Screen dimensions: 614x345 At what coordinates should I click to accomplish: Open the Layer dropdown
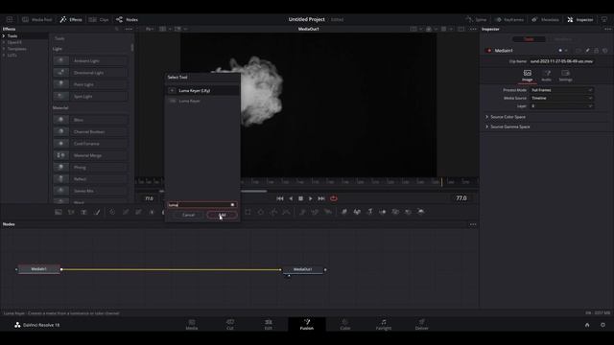561,106
